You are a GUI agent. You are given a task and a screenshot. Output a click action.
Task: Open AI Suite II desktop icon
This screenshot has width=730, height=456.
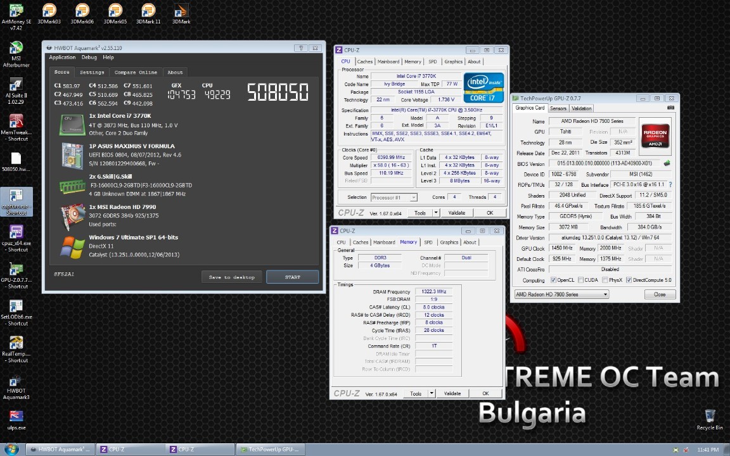click(16, 91)
